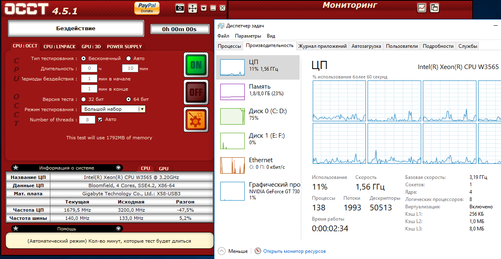Click the Диспетчер задач title bar icon
Image resolution: width=501 pixels, height=259 pixels.
point(221,26)
